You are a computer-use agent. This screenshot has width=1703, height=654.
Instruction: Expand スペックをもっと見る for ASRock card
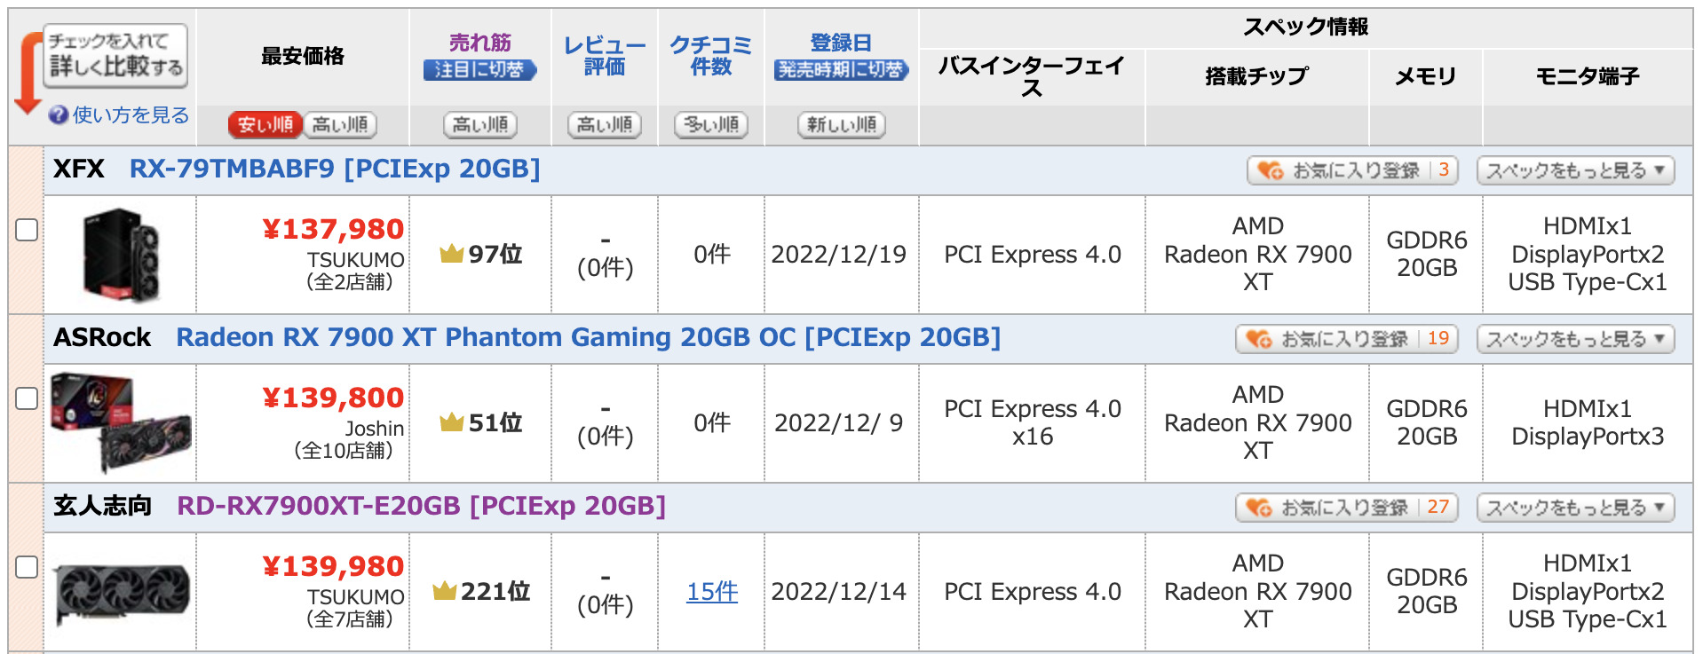pyautogui.click(x=1575, y=339)
